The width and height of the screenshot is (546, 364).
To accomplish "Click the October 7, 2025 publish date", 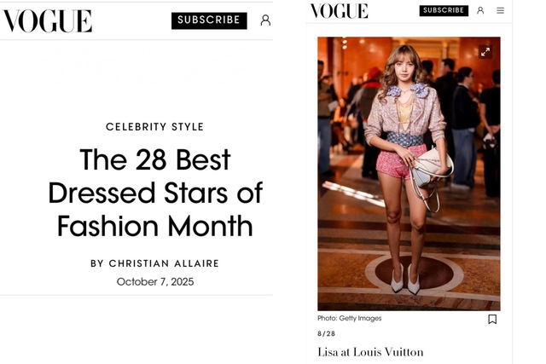I will [155, 281].
